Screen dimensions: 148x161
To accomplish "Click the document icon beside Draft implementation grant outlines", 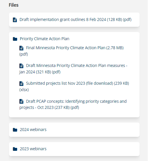I will click(x=15, y=20).
